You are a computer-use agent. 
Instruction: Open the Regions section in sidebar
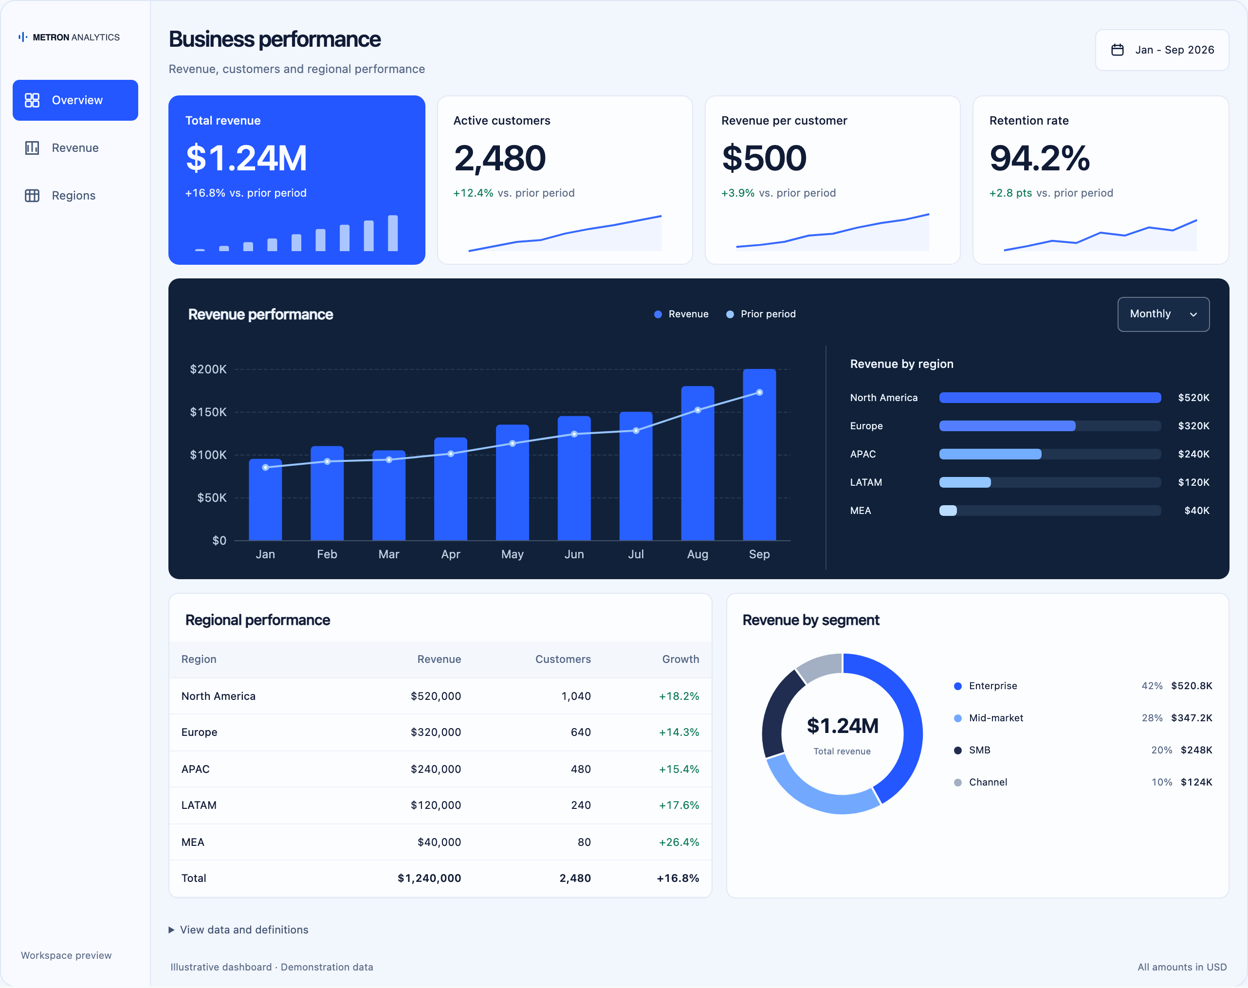click(75, 196)
